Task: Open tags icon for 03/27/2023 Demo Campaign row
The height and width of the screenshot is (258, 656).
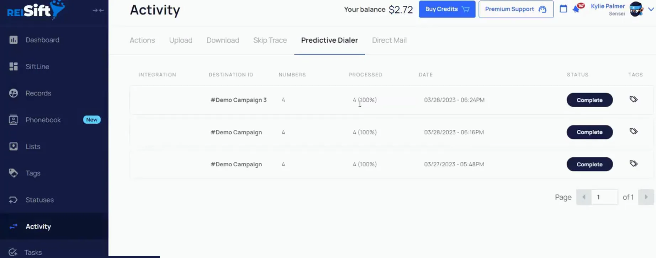Action: pos(634,163)
